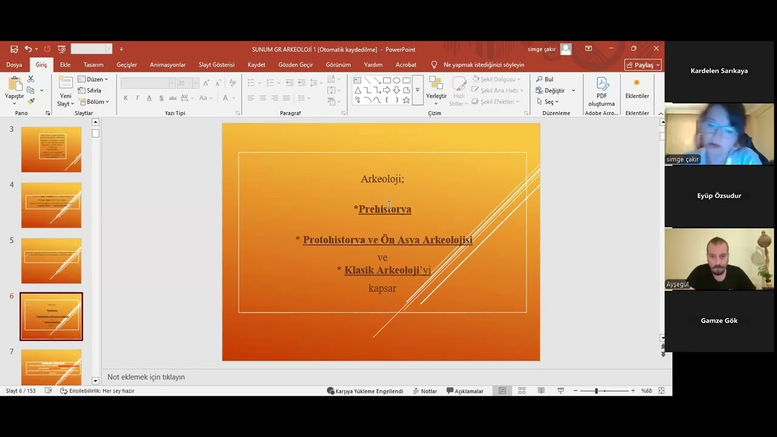Viewport: 777px width, 437px height.
Task: Select the star shape in shapes gallery
Action: [406, 100]
